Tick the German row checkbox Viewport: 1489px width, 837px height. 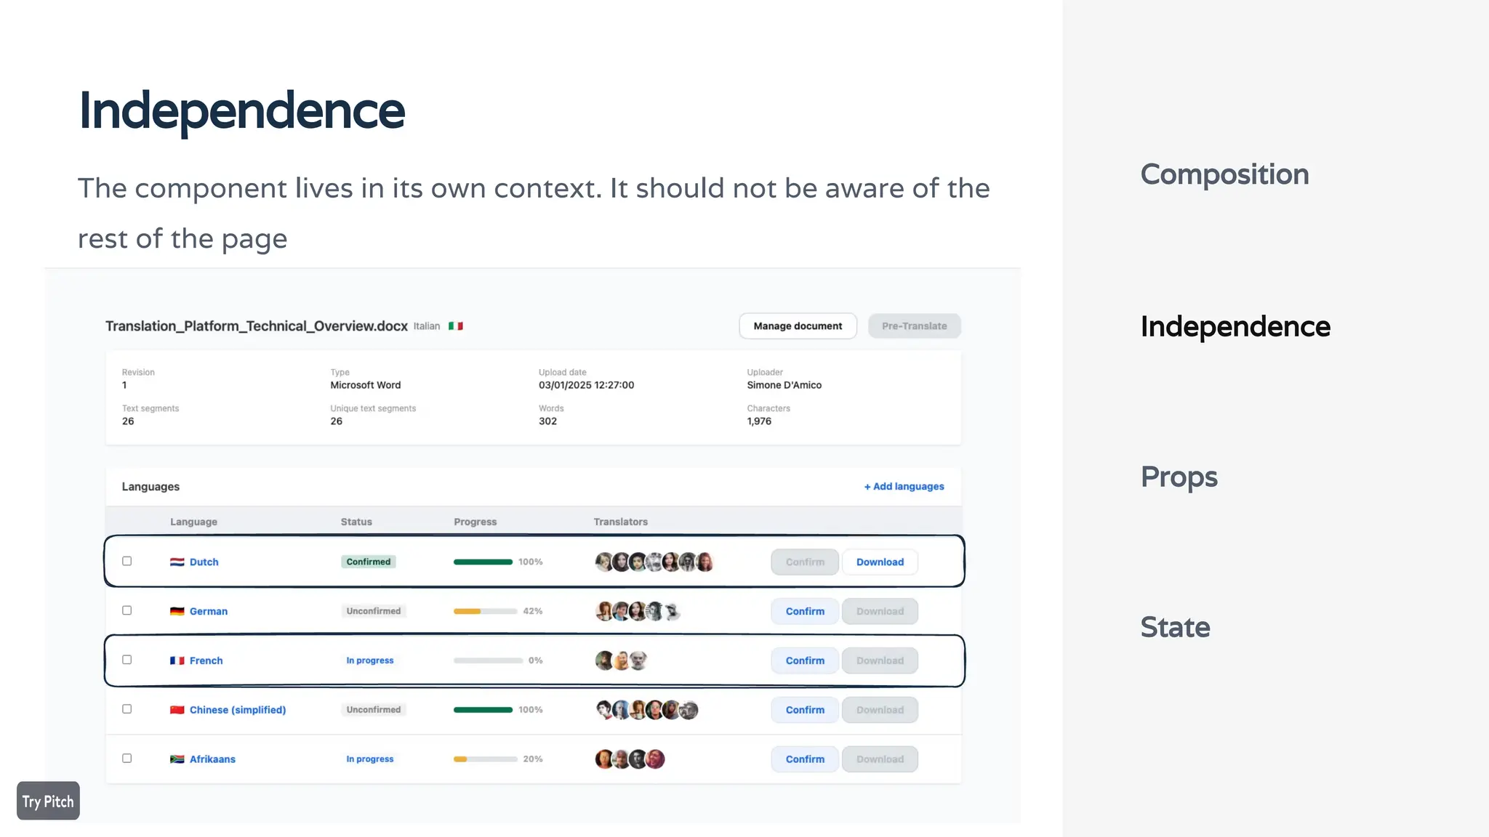coord(127,610)
